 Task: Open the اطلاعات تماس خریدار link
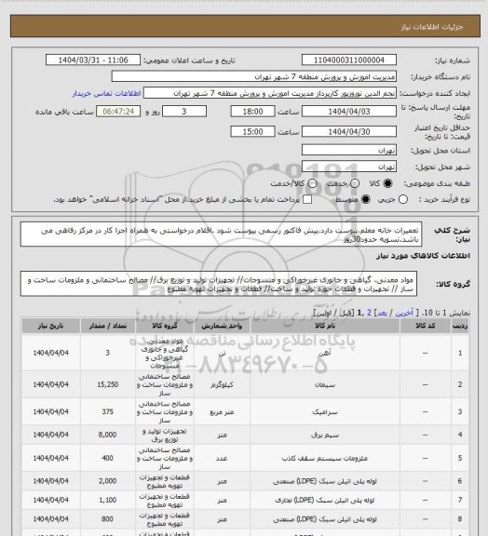tap(106, 93)
